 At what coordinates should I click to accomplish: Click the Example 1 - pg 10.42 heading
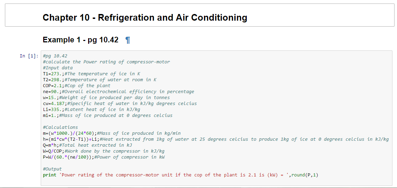pos(80,40)
